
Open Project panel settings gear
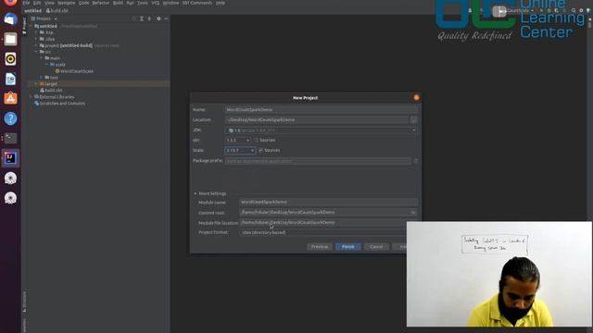(x=158, y=18)
